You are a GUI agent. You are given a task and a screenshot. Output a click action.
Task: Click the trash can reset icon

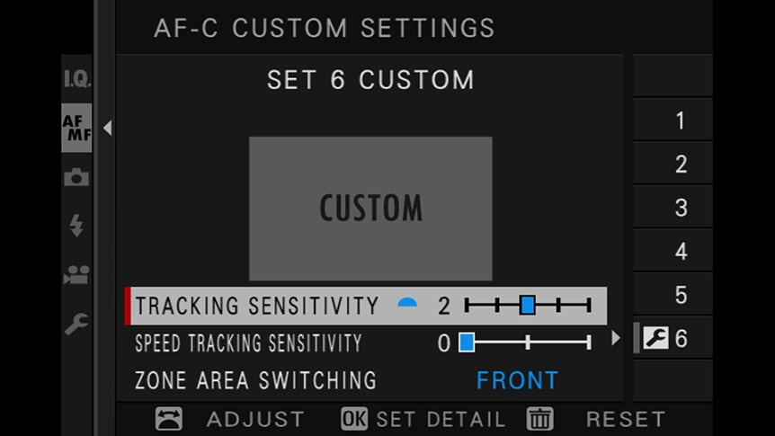(539, 419)
